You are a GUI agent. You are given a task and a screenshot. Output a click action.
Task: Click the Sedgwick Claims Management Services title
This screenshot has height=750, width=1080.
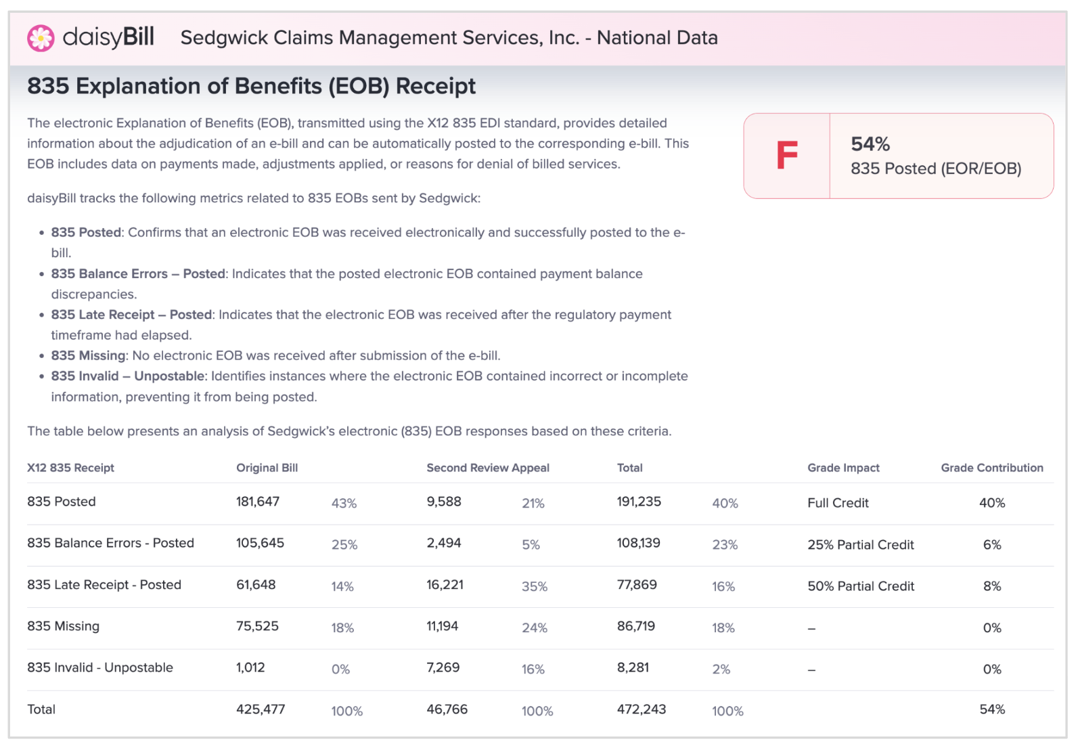(x=449, y=37)
